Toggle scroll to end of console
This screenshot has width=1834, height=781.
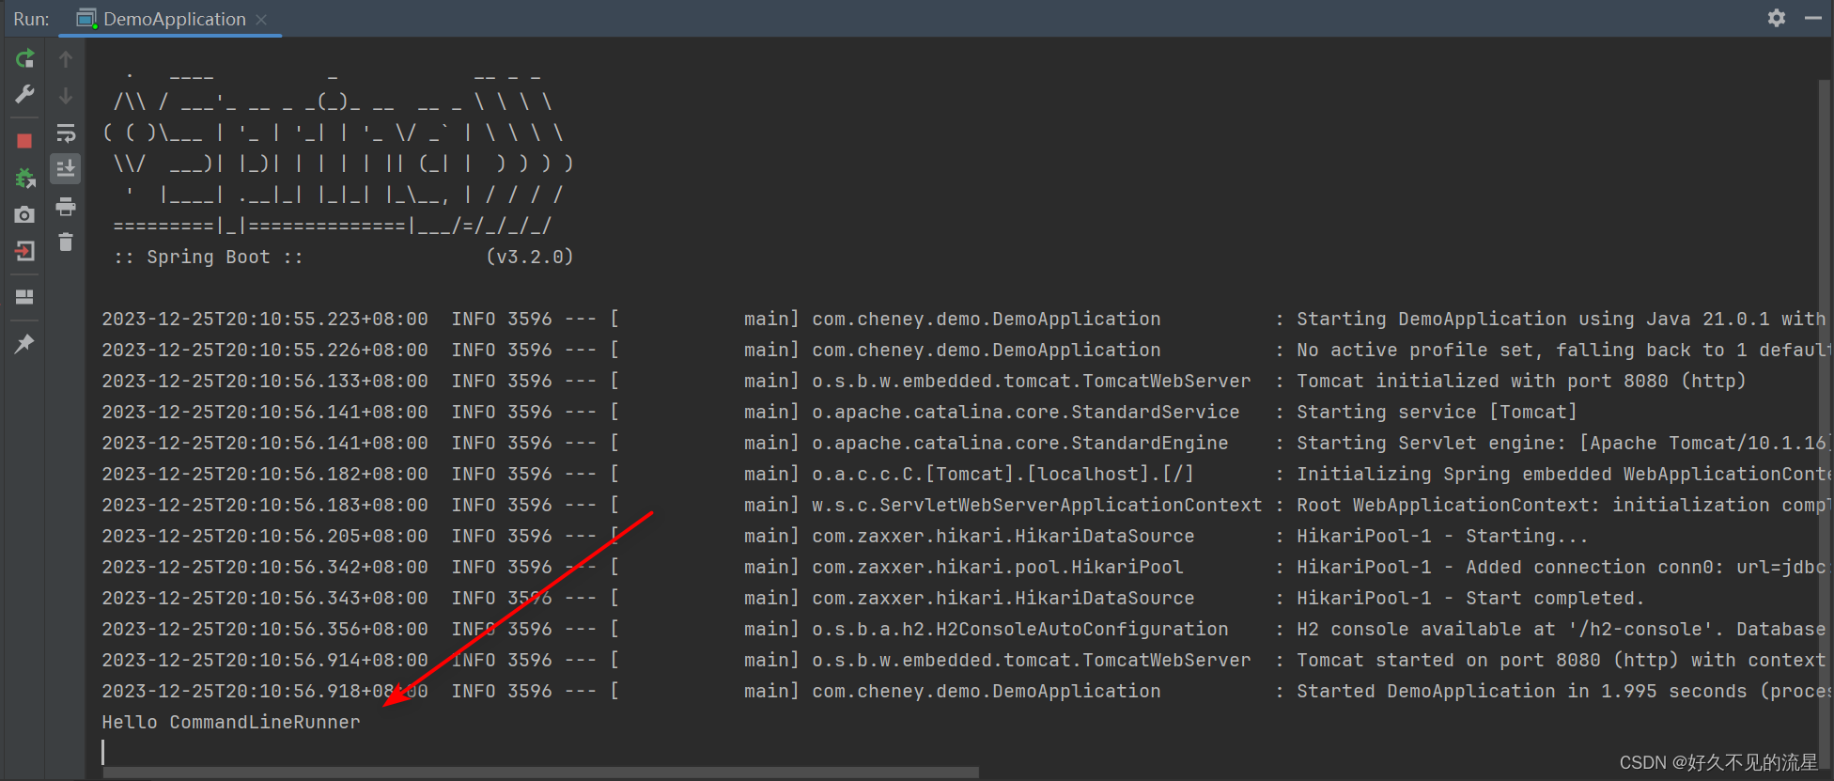click(66, 169)
